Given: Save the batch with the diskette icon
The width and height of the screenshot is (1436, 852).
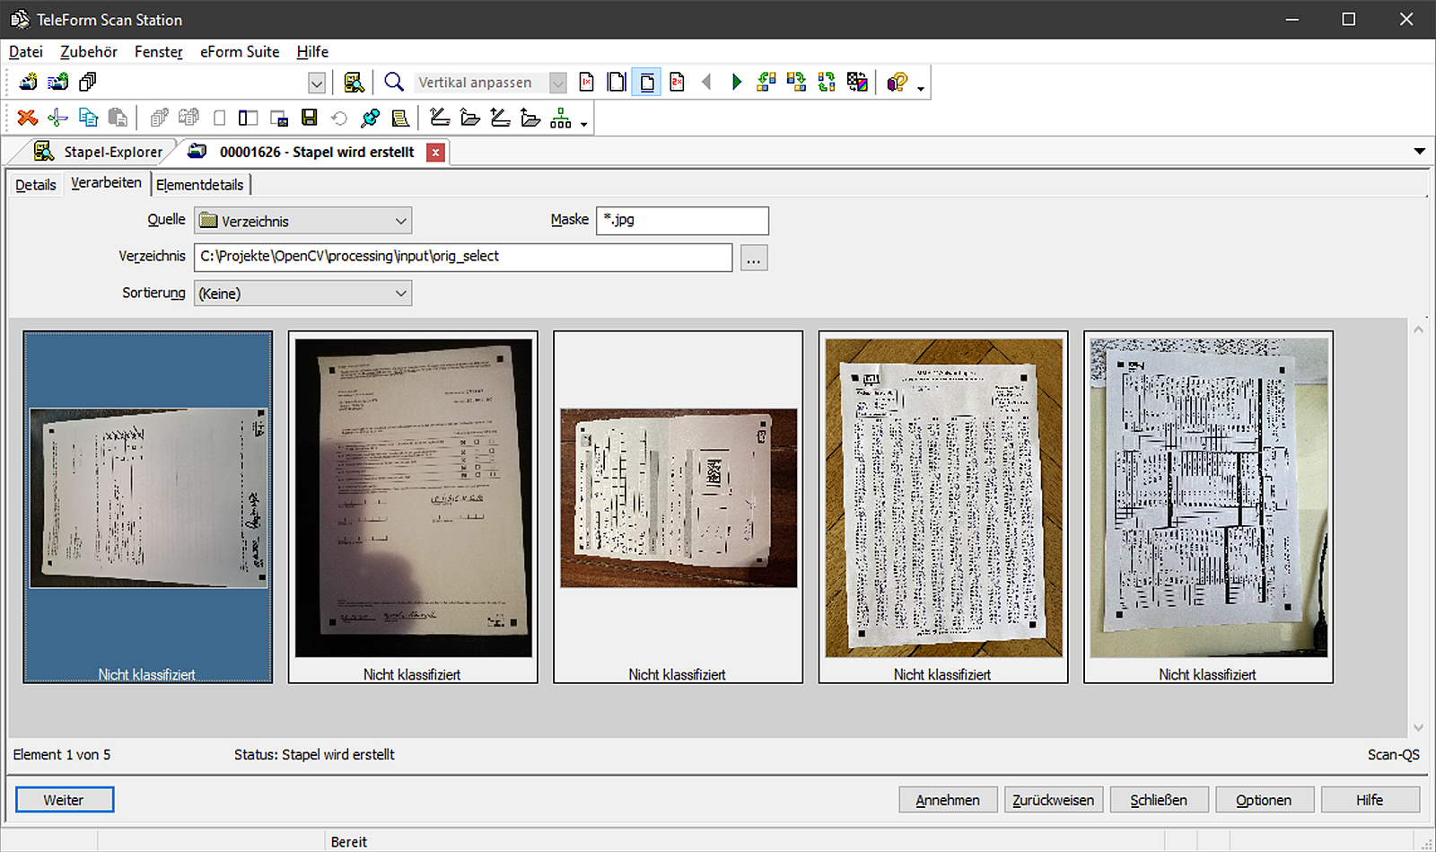Looking at the screenshot, I should (x=310, y=118).
